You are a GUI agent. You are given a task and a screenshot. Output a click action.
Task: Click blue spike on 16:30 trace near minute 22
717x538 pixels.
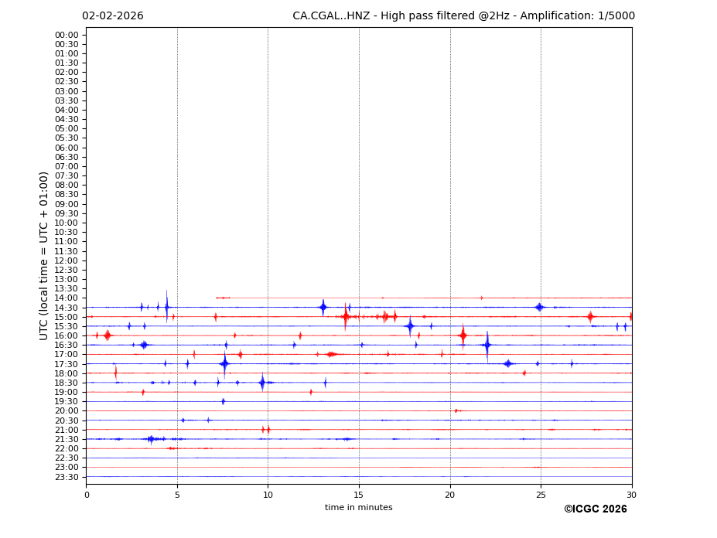[x=487, y=345]
